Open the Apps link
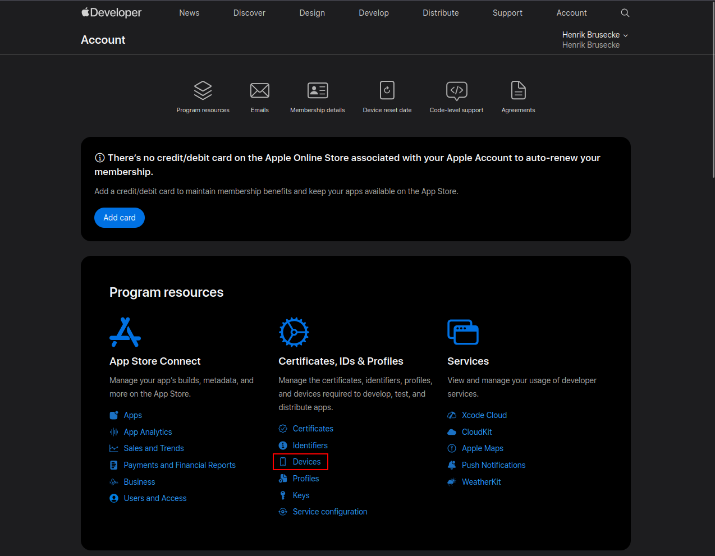The height and width of the screenshot is (556, 715). 133,415
